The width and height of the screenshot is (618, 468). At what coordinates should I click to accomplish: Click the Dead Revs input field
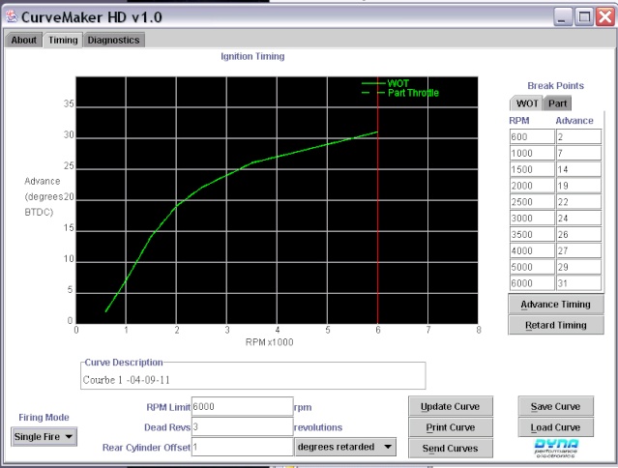242,427
